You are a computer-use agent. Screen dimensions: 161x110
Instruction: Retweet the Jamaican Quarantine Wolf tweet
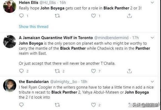click(57, 71)
